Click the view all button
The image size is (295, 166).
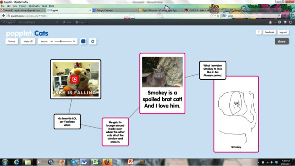[x=28, y=41]
